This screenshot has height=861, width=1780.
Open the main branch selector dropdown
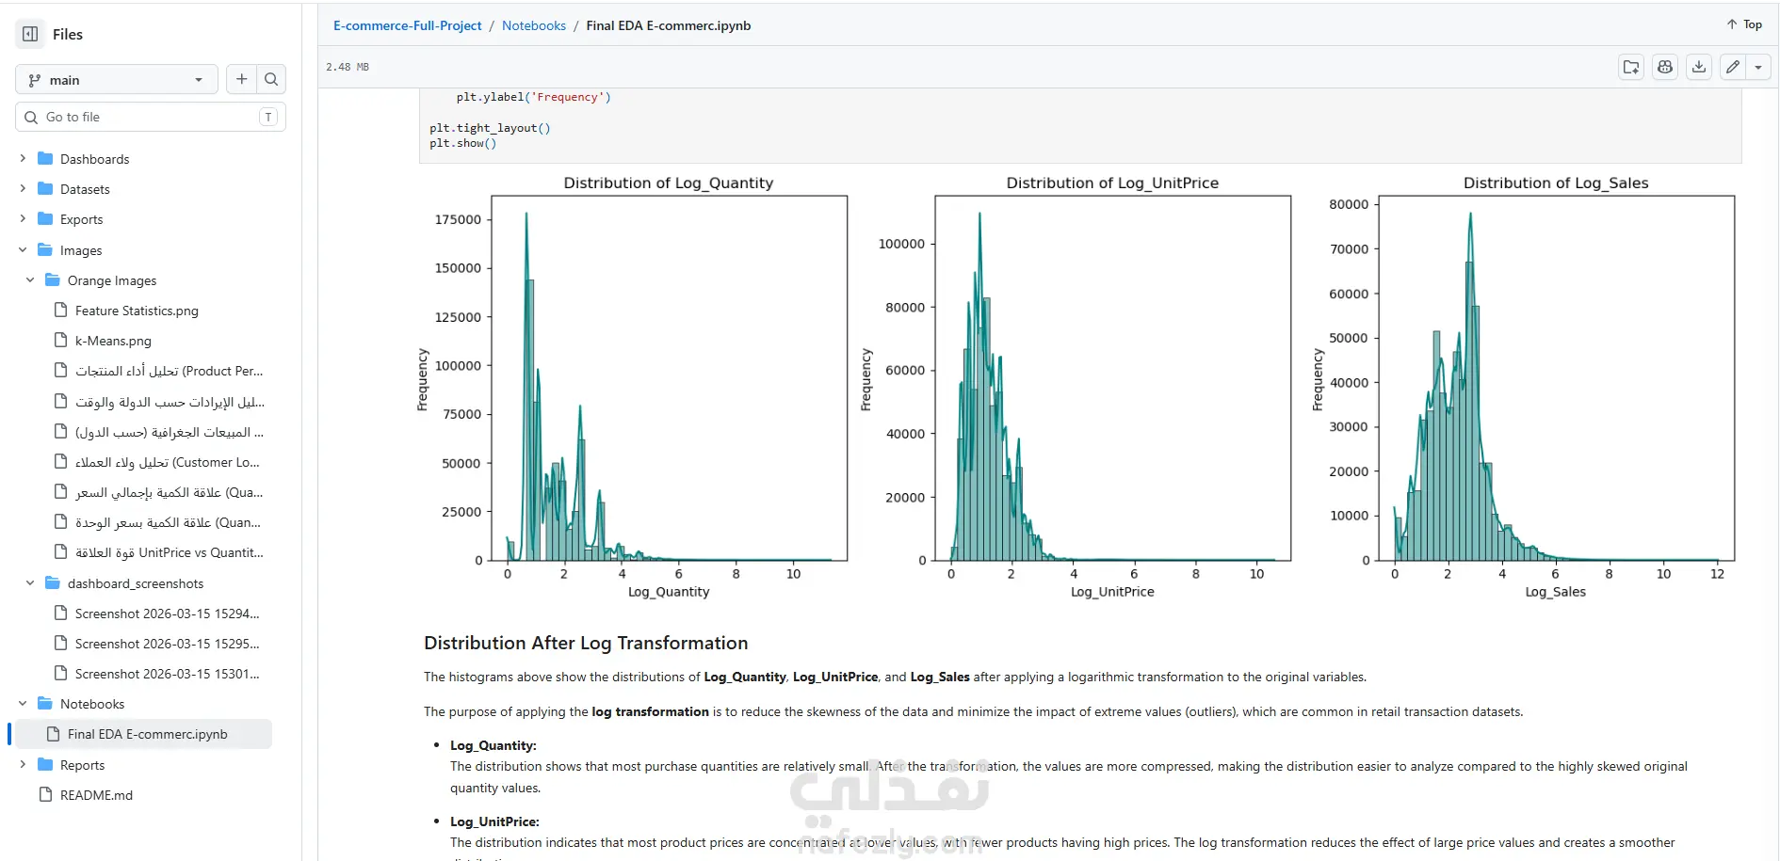pos(117,80)
